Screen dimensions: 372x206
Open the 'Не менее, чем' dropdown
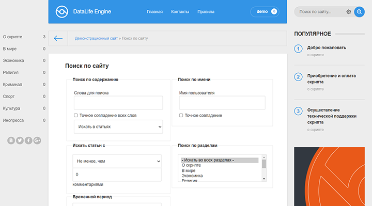point(117,161)
